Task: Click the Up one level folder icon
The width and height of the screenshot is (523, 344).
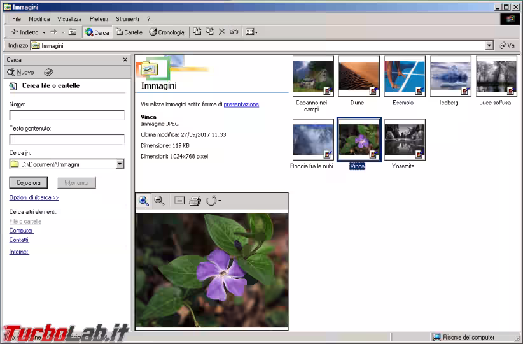Action: [73, 32]
